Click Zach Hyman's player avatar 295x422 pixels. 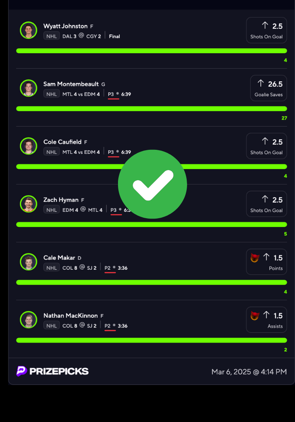tap(29, 204)
